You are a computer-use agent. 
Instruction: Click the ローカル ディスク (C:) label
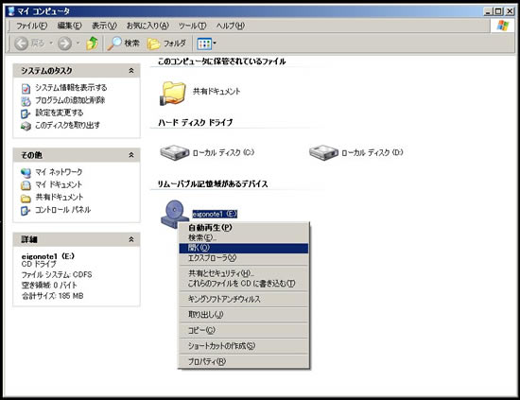coord(223,152)
